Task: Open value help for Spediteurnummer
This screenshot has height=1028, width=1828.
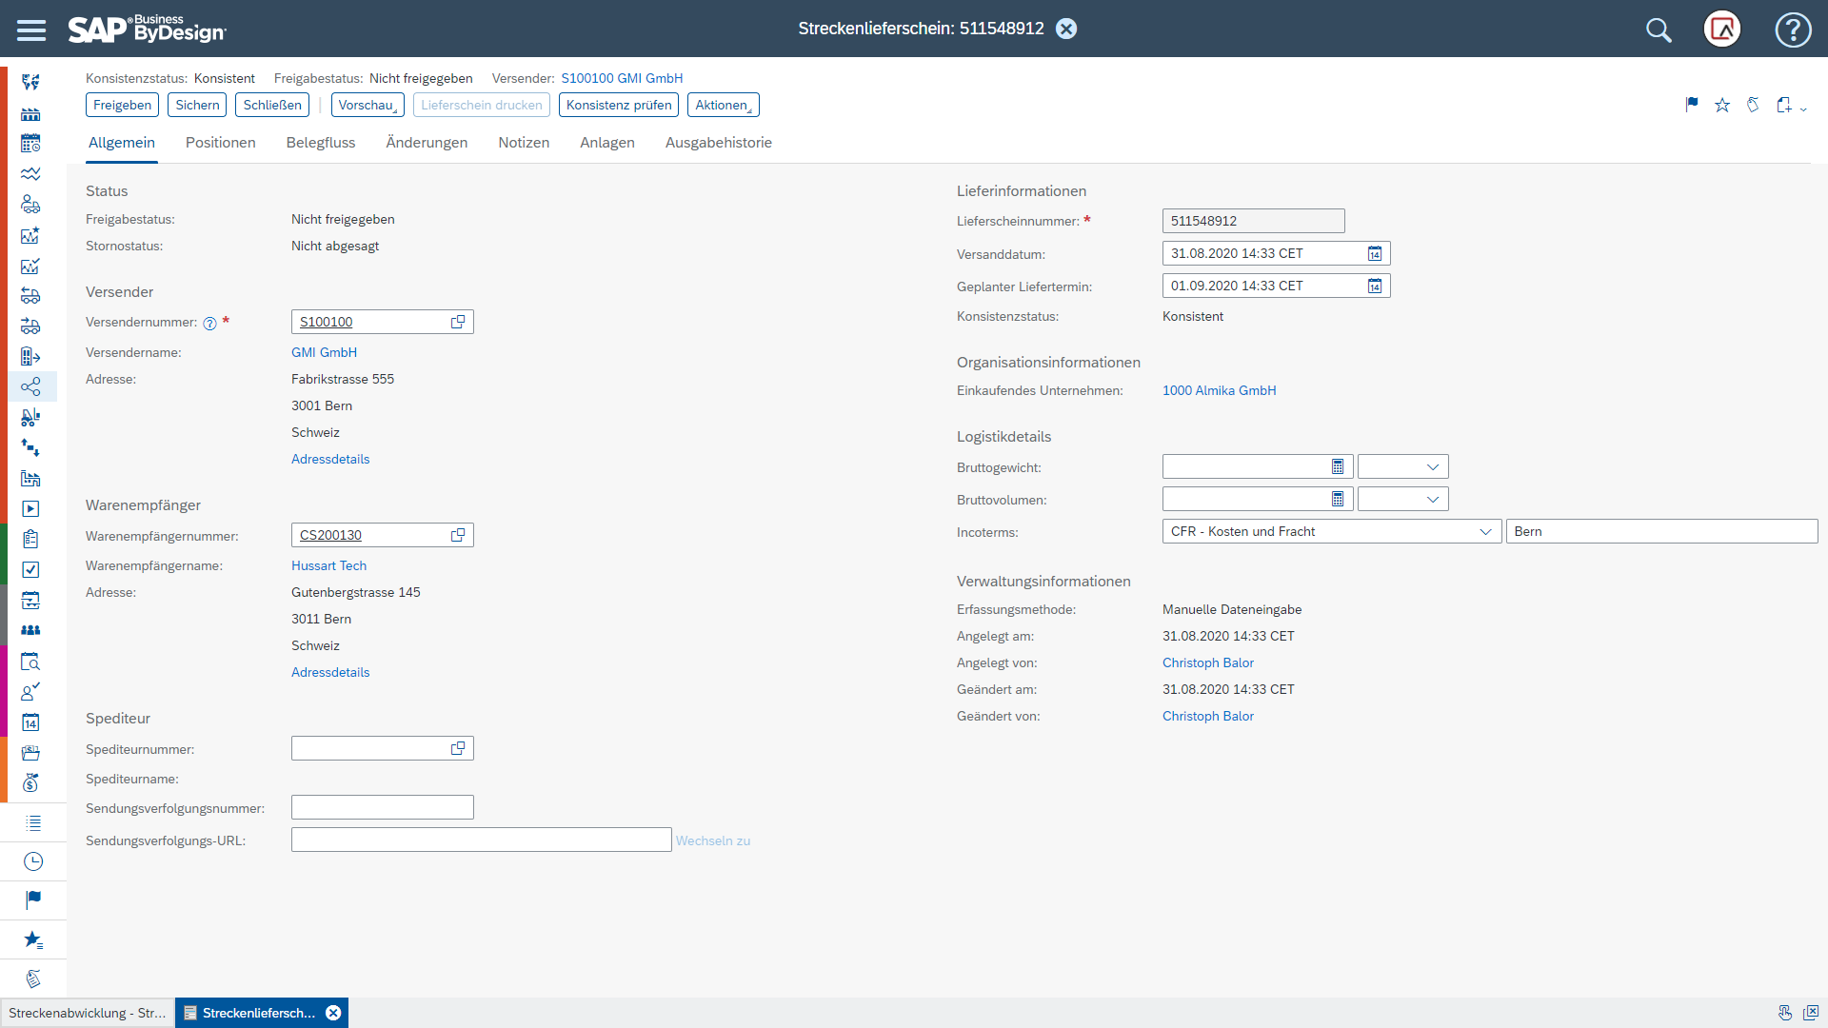Action: [458, 748]
